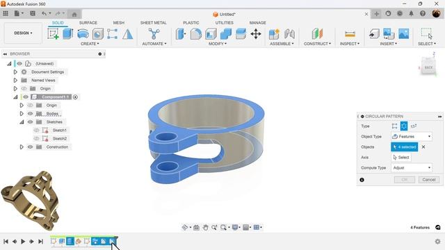The height and width of the screenshot is (250, 445).
Task: Toggle visibility of Construction folder
Action: [x=30, y=147]
